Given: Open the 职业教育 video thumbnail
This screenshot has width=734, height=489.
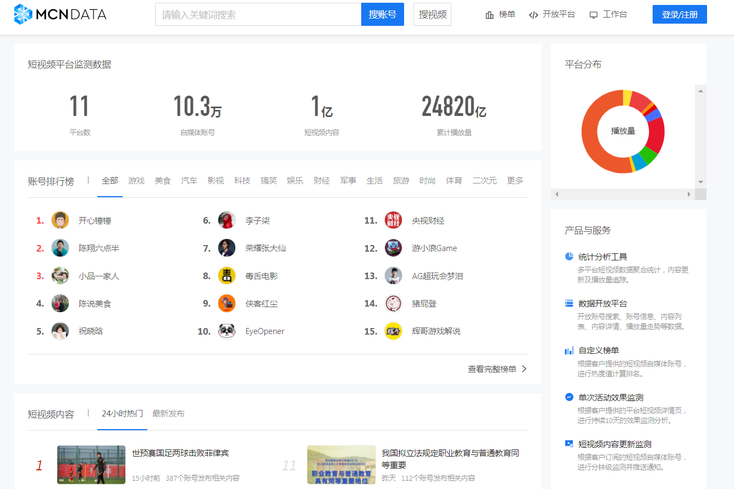Looking at the screenshot, I should coord(341,465).
